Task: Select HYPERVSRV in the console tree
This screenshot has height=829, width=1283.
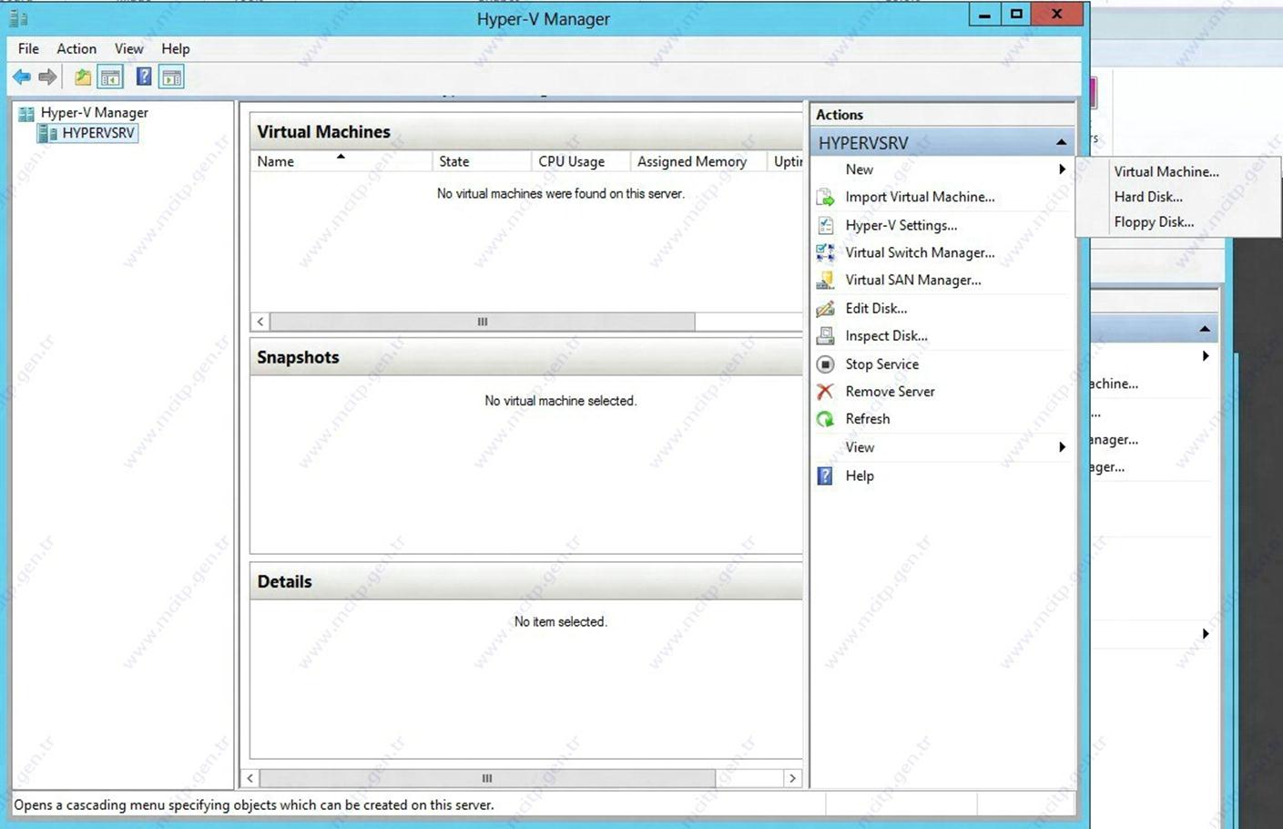Action: point(98,133)
